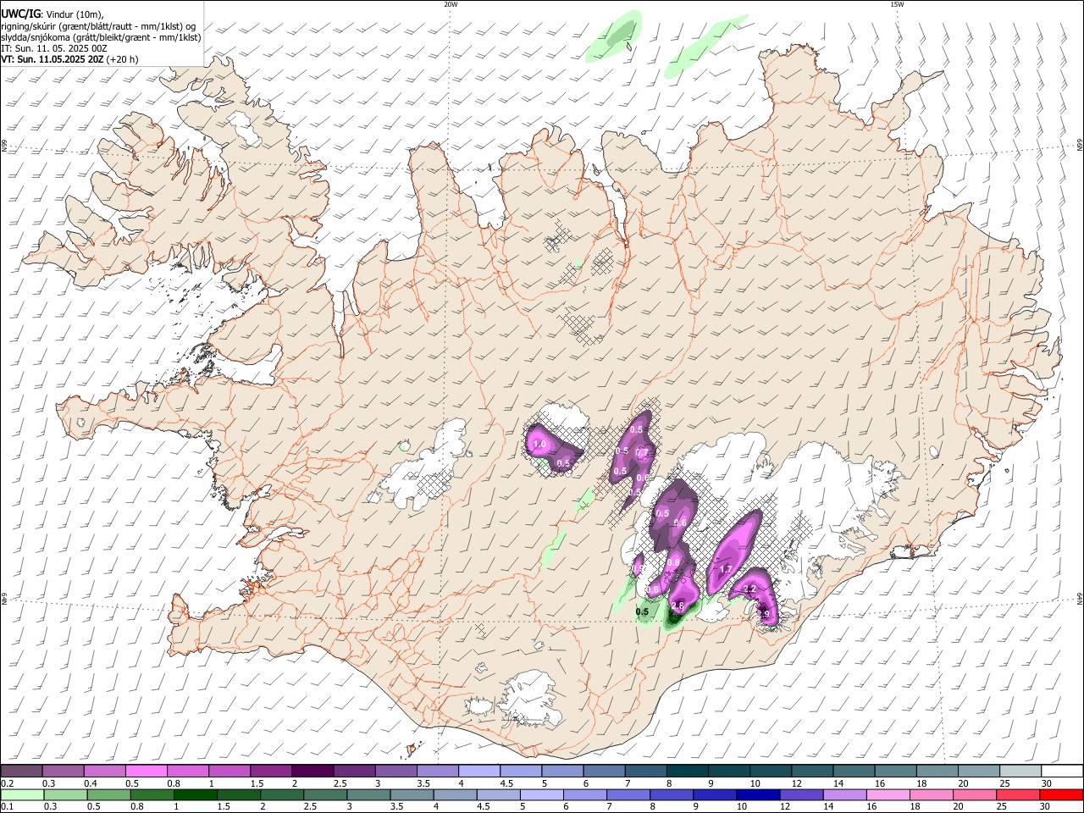
Task: Select lower legend row pink swatch labelled 18
Action: [932, 794]
